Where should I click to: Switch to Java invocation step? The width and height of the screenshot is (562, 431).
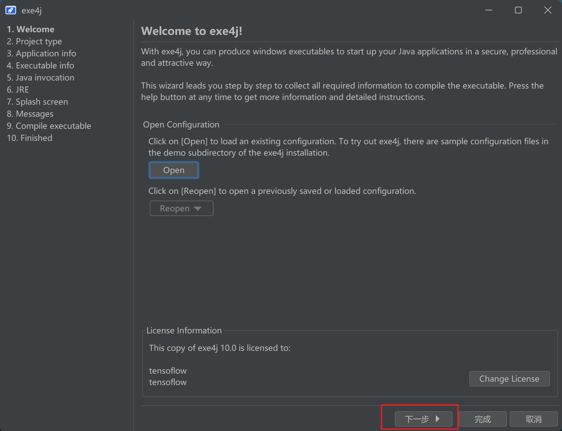40,77
